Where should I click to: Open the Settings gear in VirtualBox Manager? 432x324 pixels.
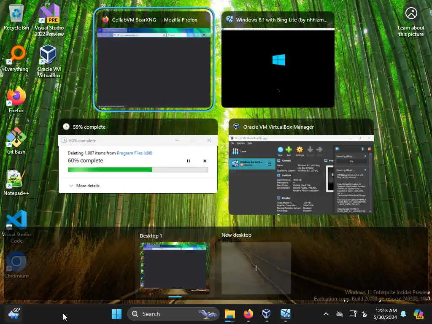pos(300,151)
